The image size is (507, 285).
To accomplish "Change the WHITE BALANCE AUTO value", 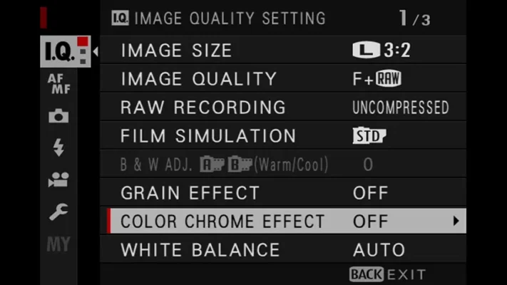I will pos(379,249).
